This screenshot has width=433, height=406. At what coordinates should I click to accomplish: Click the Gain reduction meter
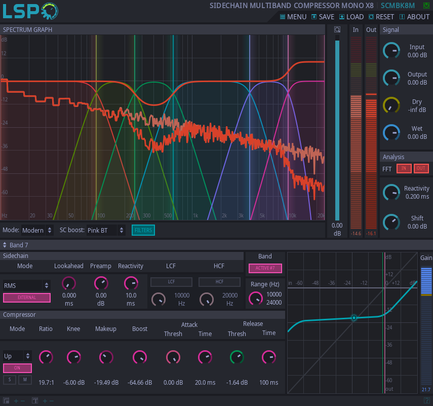click(426, 325)
